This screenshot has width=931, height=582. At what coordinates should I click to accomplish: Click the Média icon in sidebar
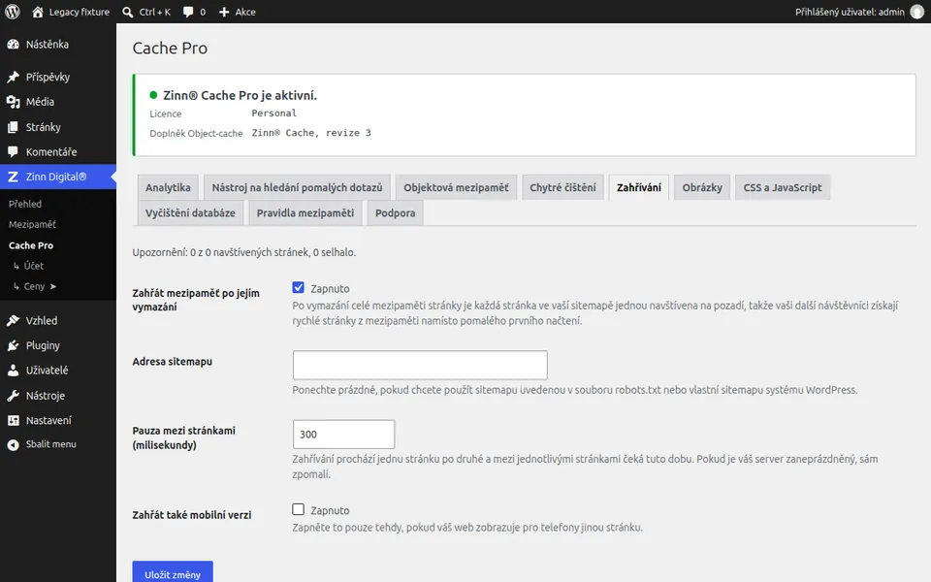pyautogui.click(x=13, y=102)
